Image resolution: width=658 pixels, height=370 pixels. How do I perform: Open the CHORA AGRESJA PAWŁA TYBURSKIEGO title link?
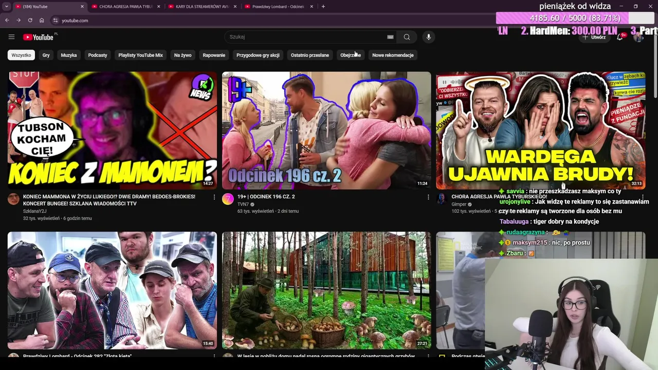(499, 197)
